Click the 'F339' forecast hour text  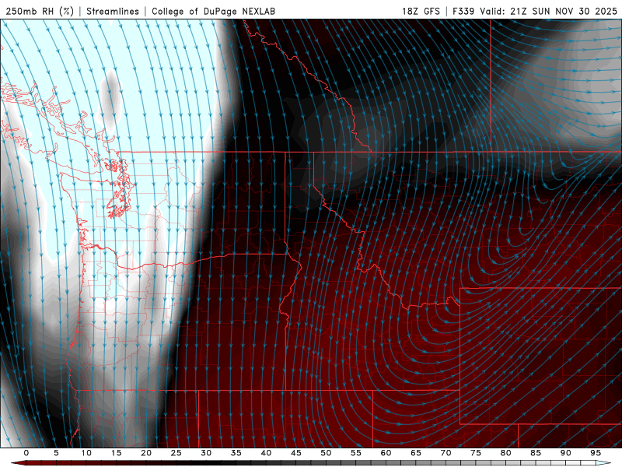coord(463,11)
